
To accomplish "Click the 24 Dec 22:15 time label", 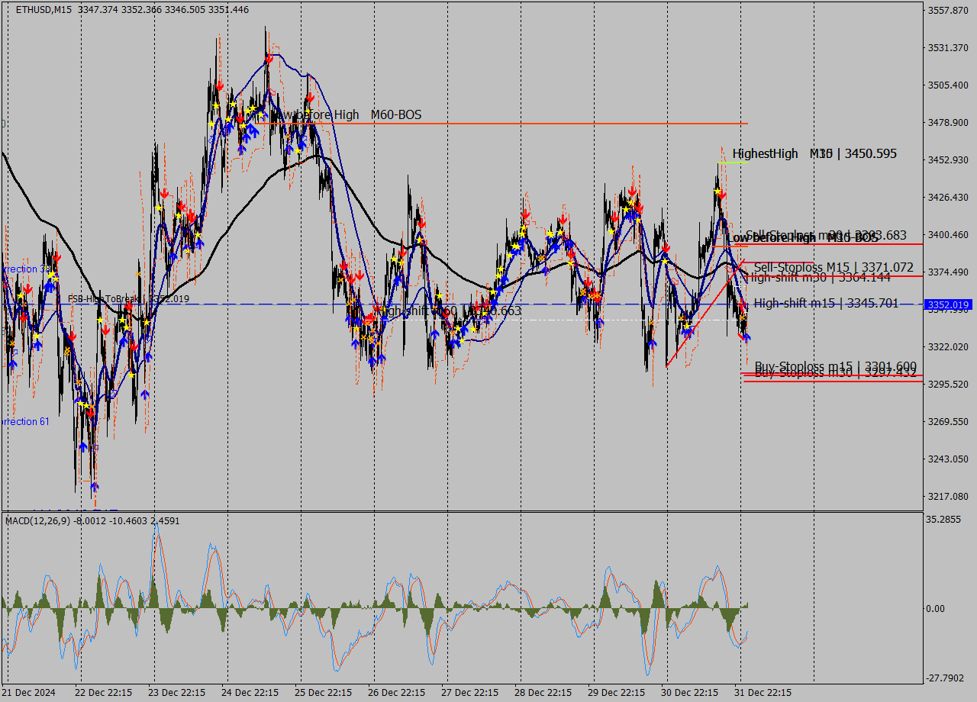I will coord(250,693).
